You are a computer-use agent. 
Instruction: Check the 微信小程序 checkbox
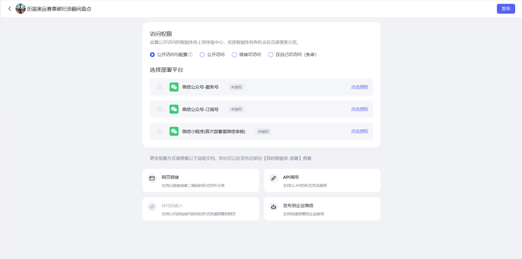click(159, 131)
